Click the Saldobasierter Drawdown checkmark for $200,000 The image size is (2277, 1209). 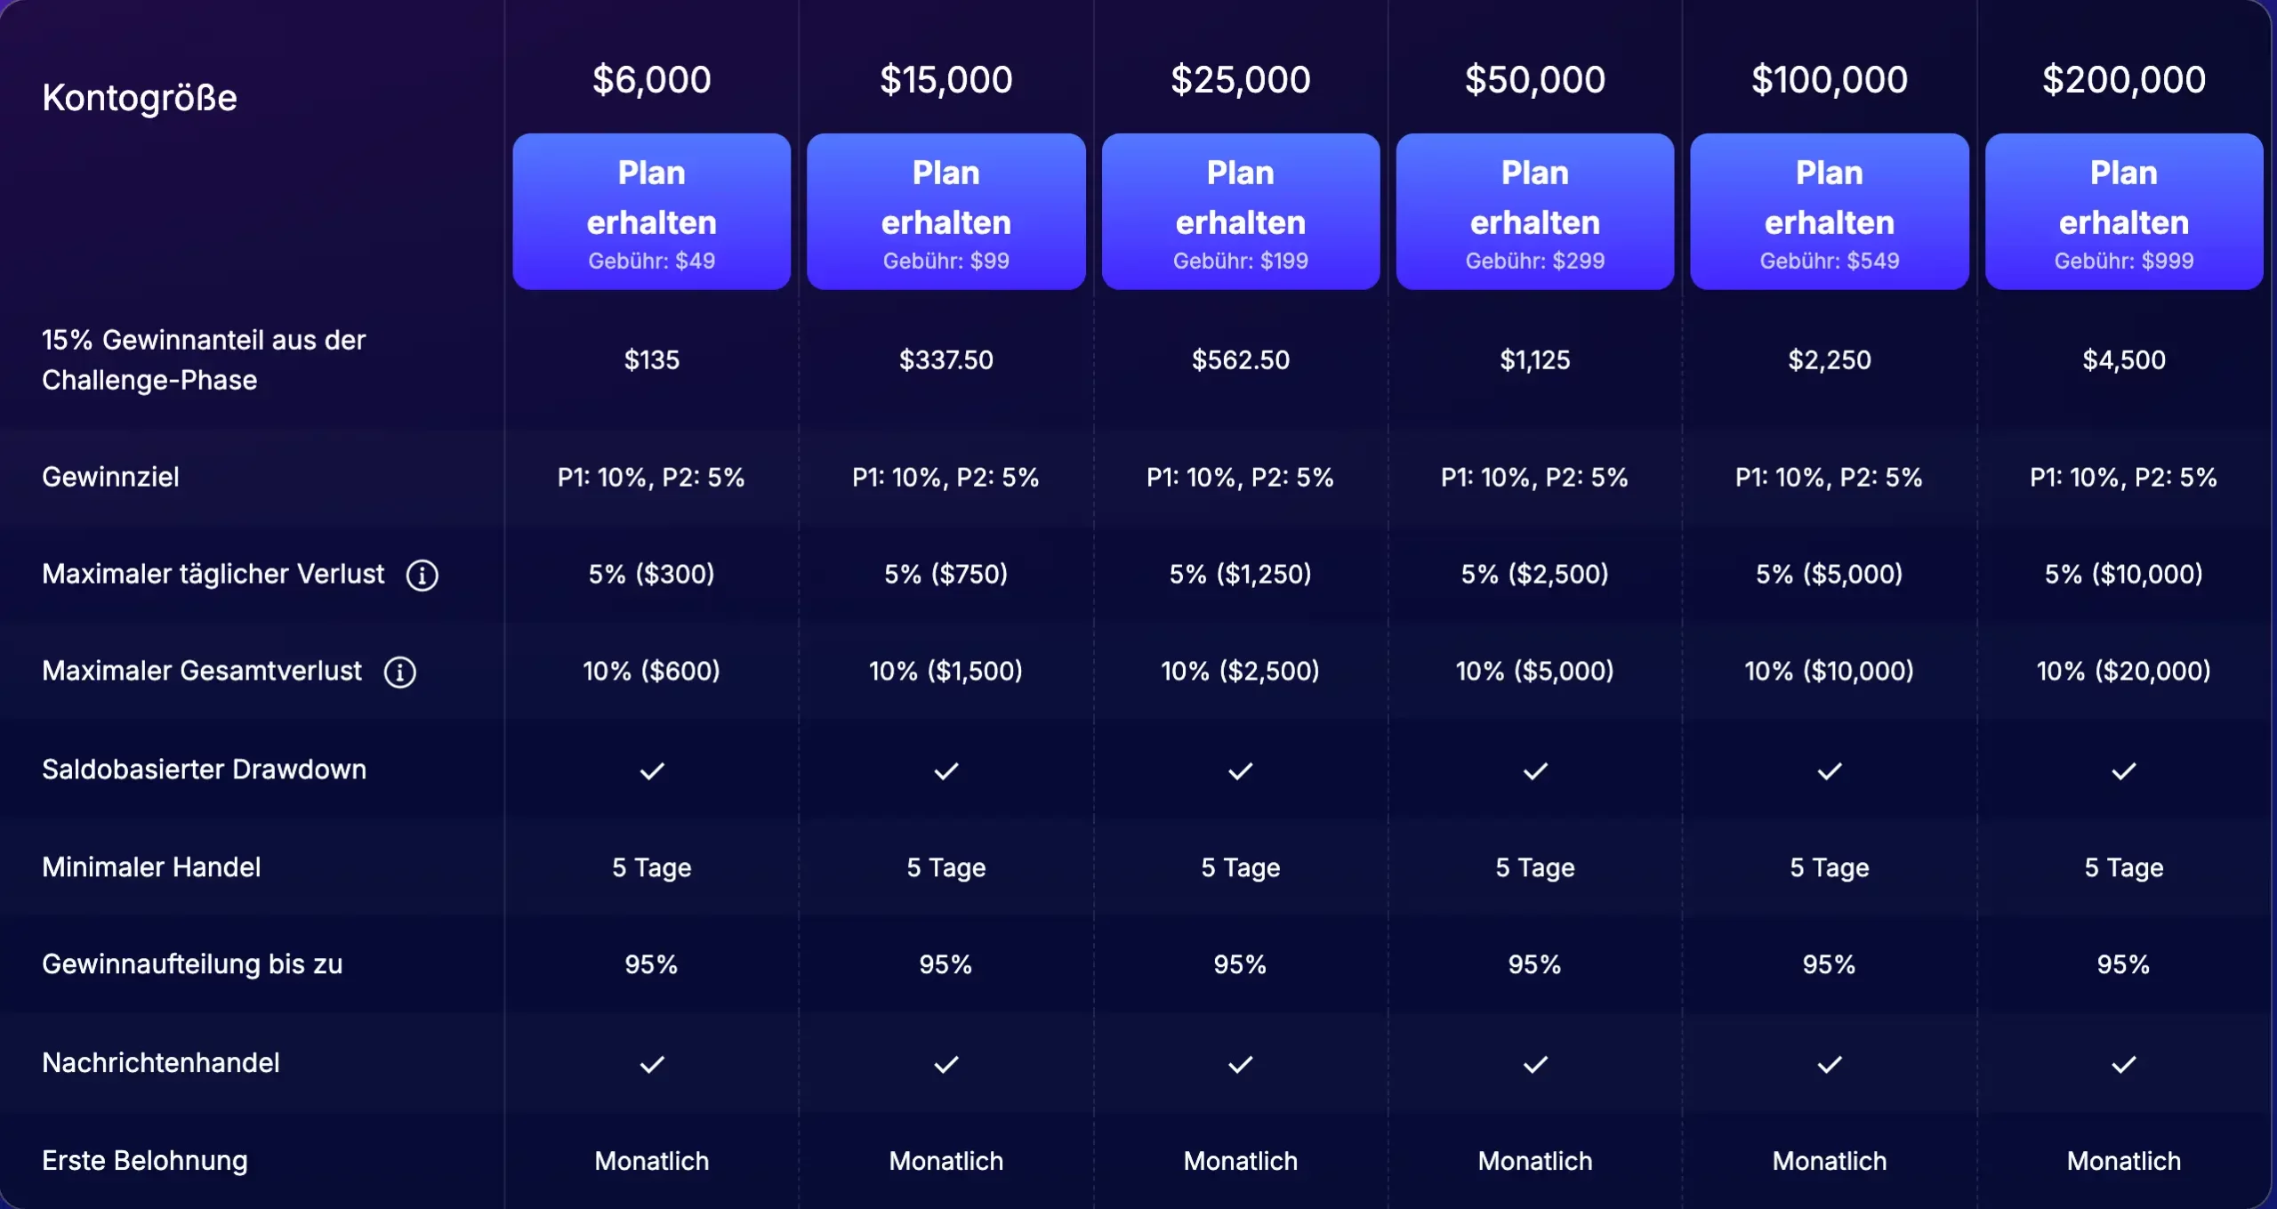[2124, 770]
